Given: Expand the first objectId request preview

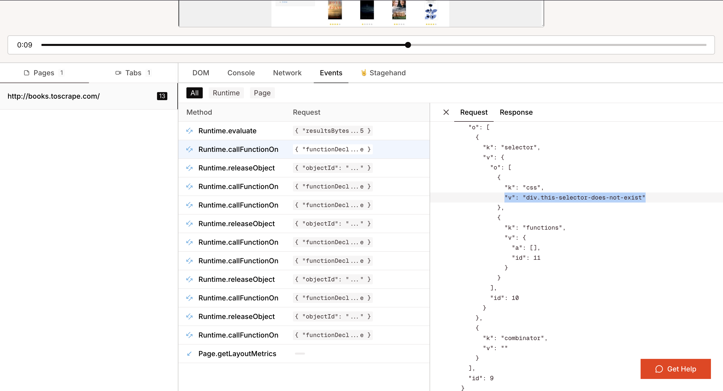Looking at the screenshot, I should pyautogui.click(x=333, y=168).
